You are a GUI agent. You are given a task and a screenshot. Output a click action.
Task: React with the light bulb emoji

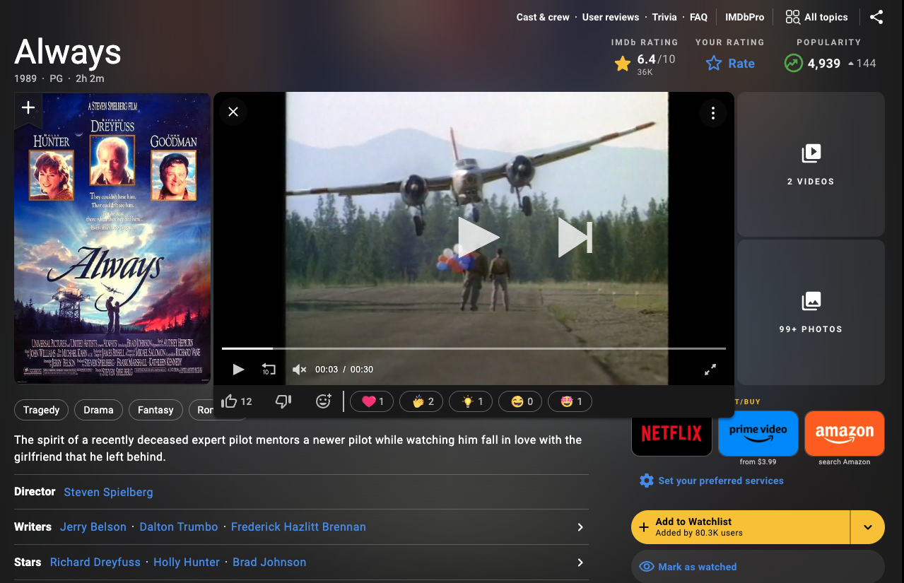tap(471, 401)
